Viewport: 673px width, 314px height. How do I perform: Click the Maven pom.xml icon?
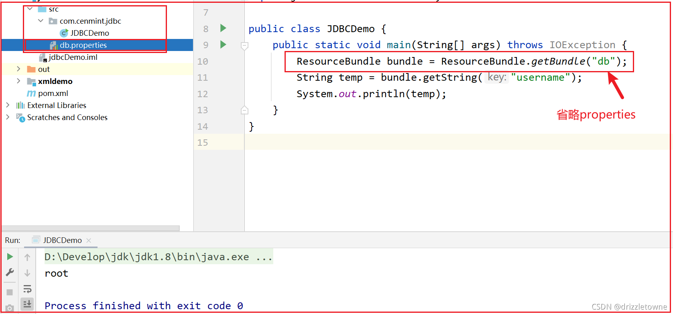click(x=31, y=93)
